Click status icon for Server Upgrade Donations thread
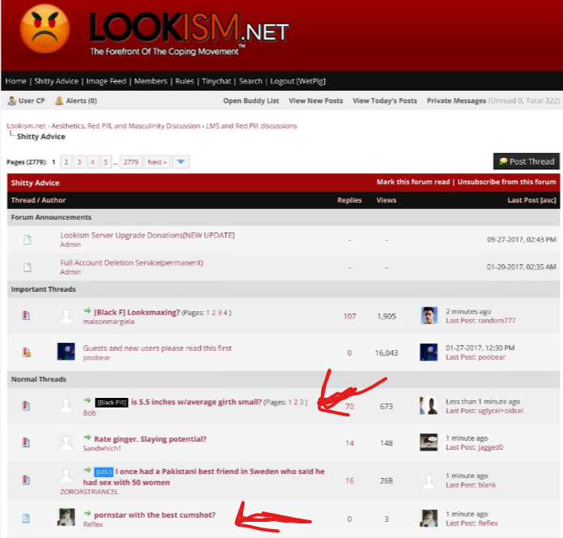The width and height of the screenshot is (563, 538). coord(27,240)
